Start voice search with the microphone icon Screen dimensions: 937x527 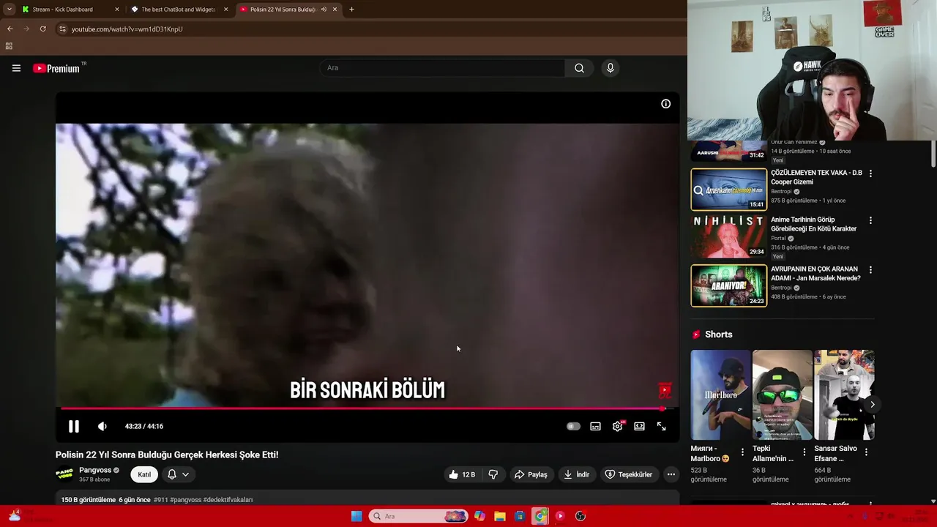(611, 68)
